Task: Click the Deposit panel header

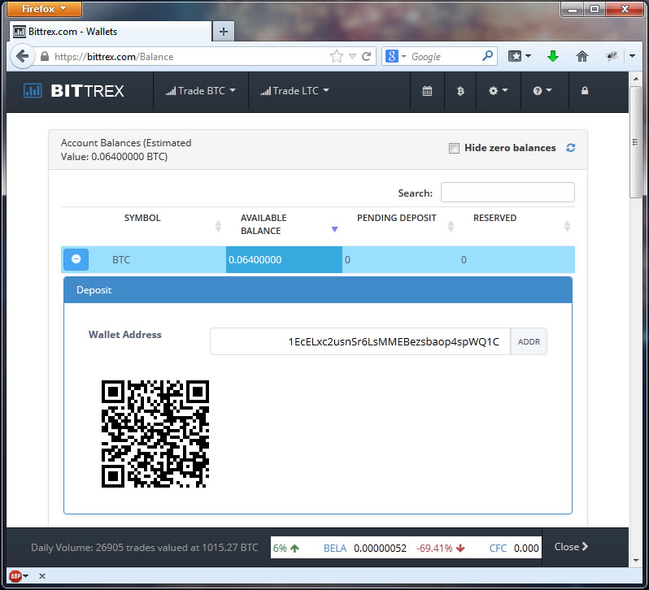Action: 318,290
